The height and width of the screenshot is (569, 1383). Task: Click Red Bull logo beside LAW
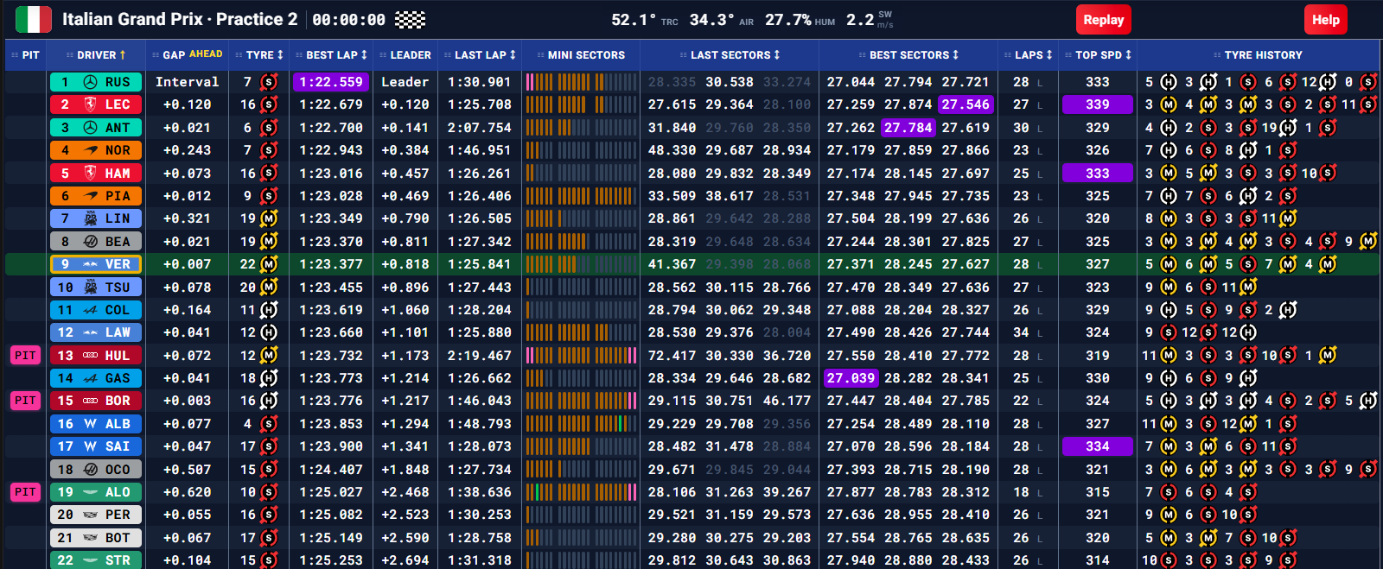point(90,332)
